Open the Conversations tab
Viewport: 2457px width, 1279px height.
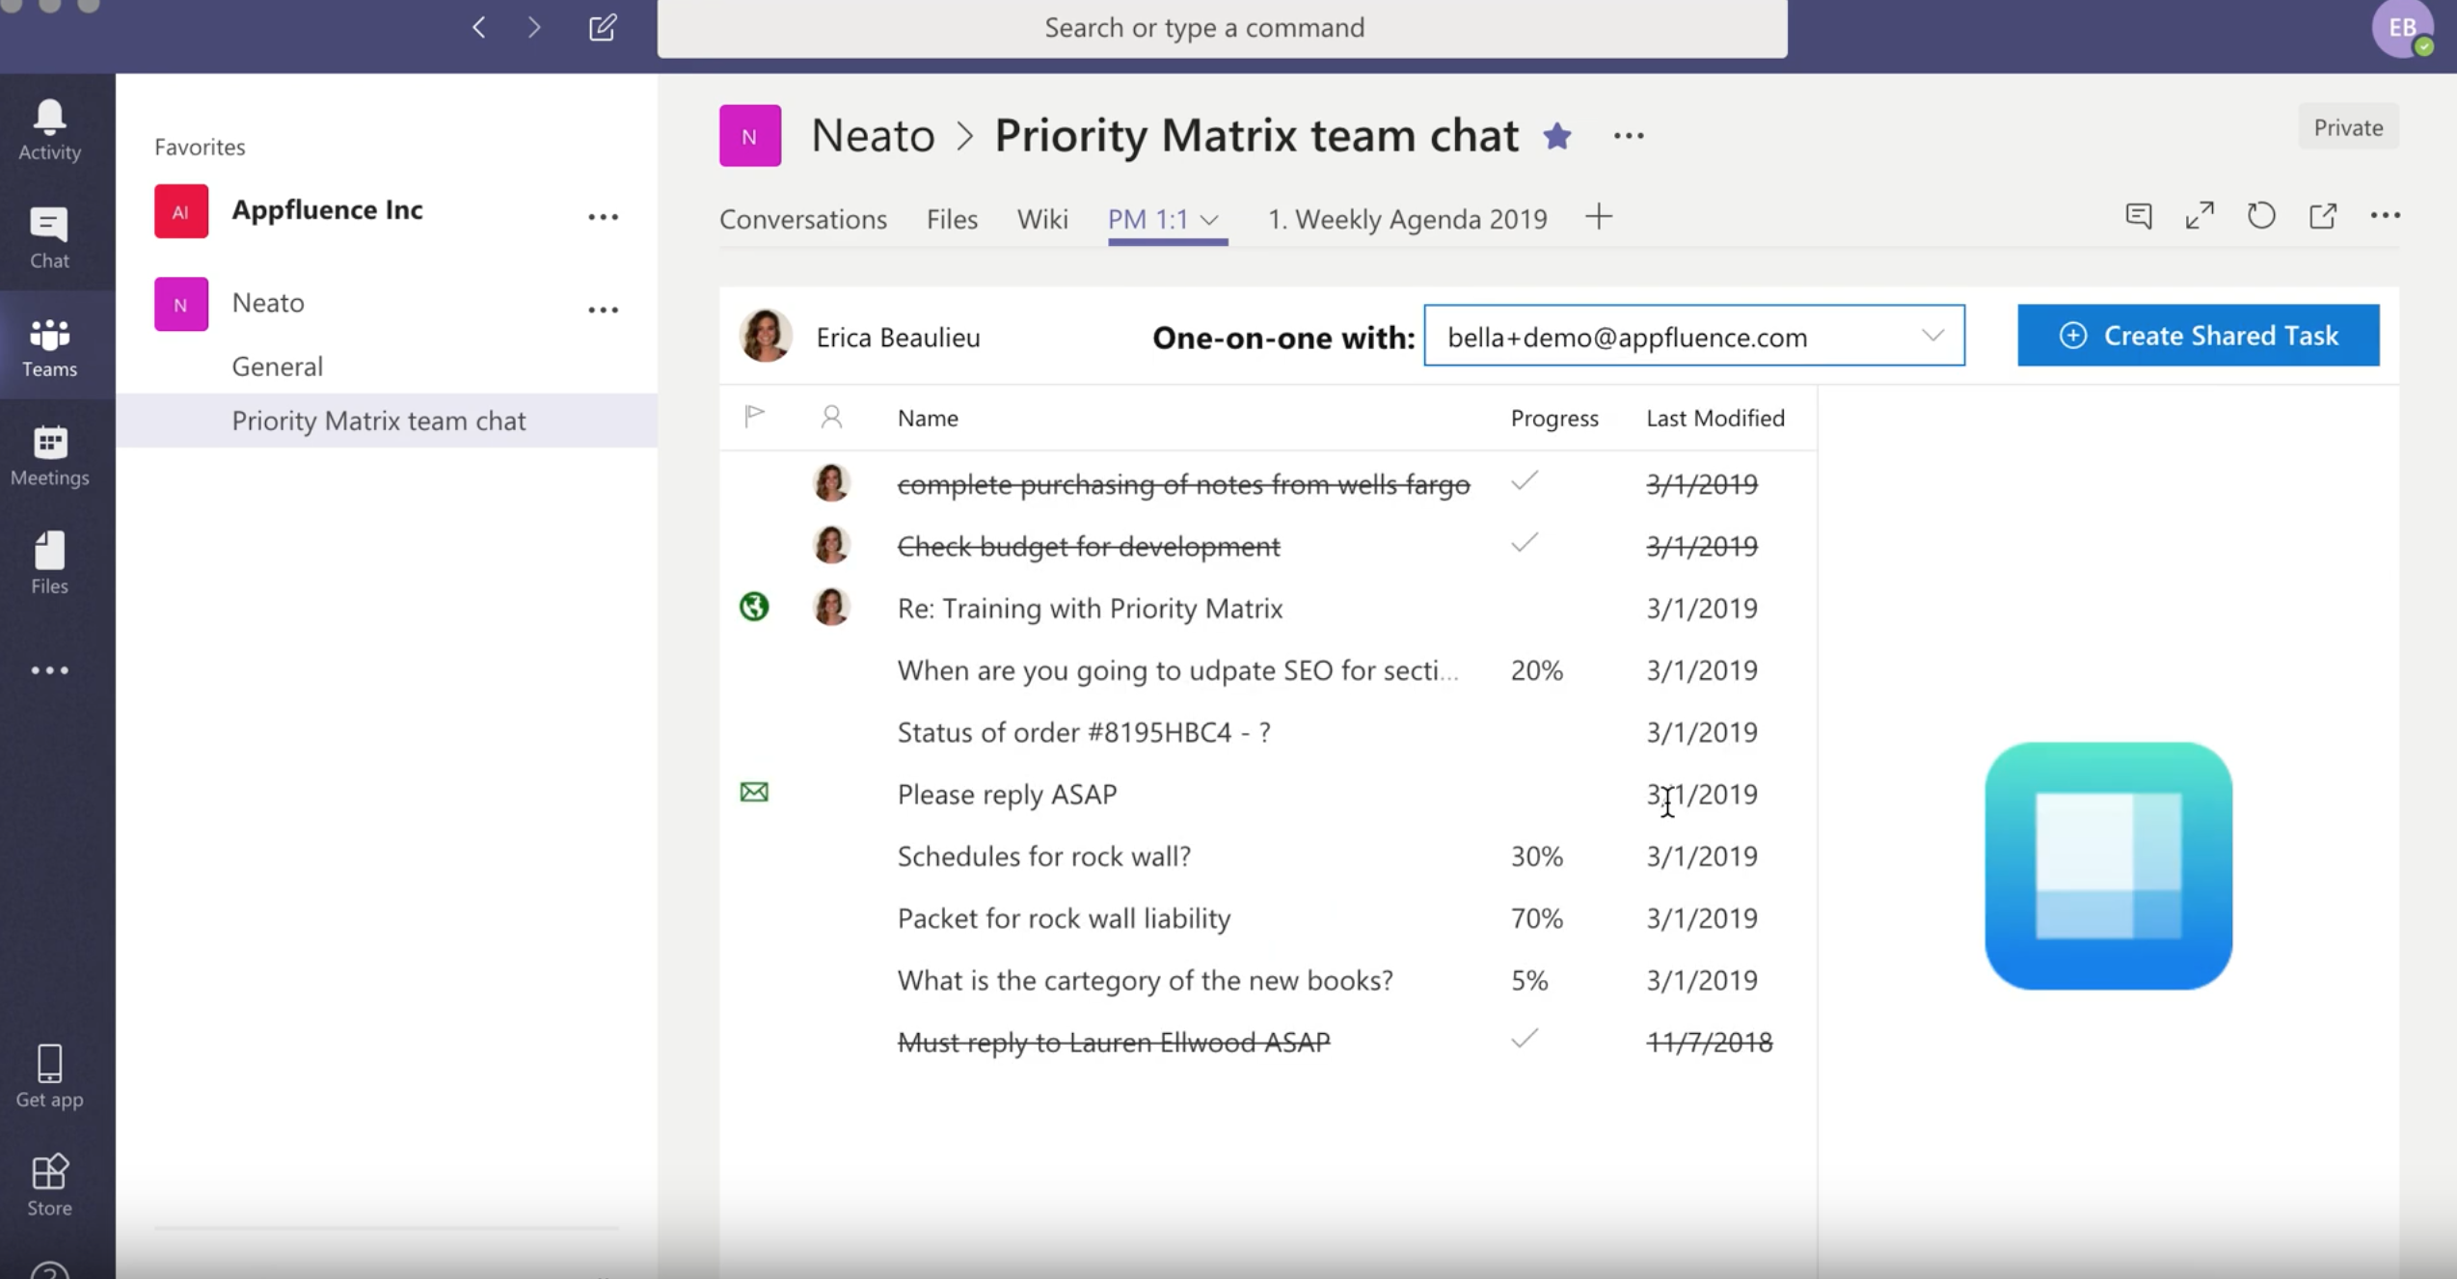coord(803,219)
